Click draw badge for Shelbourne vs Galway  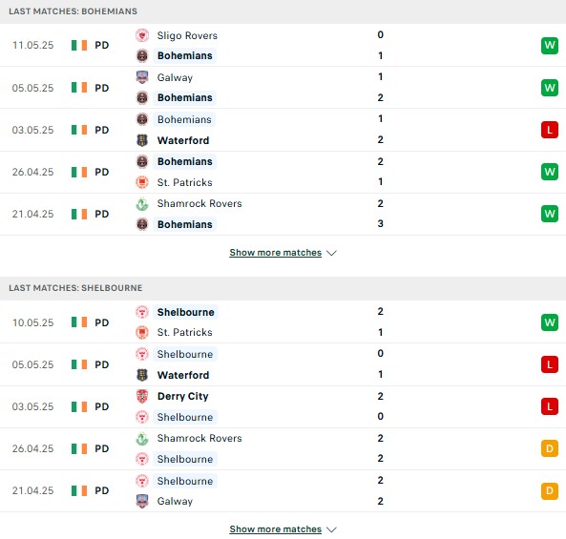(550, 490)
